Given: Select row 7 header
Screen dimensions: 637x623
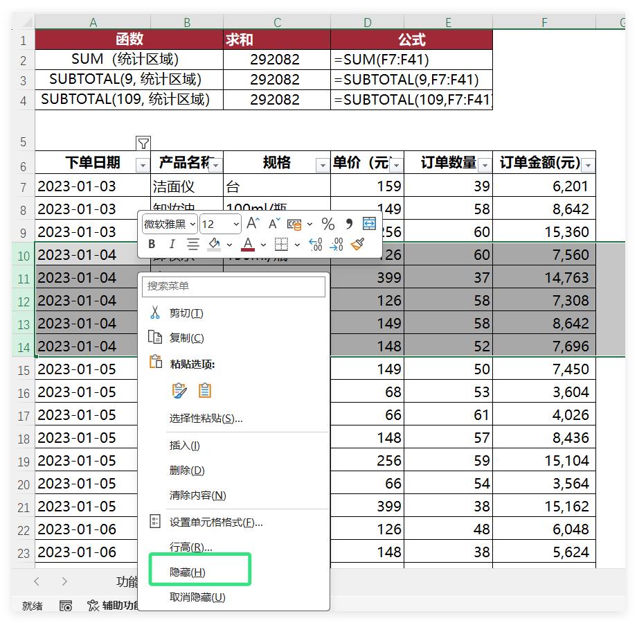Looking at the screenshot, I should (x=23, y=186).
